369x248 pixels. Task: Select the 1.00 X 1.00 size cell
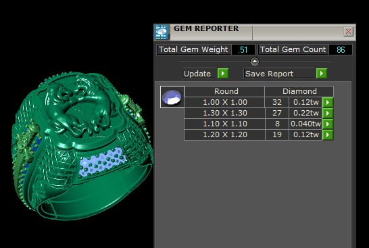[225, 102]
